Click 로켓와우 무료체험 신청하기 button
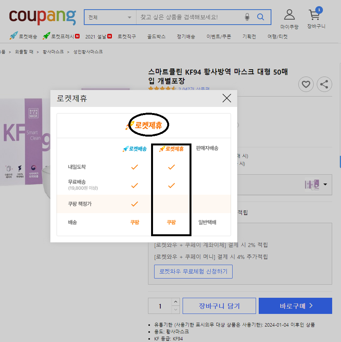This screenshot has height=342, width=341. 193,272
